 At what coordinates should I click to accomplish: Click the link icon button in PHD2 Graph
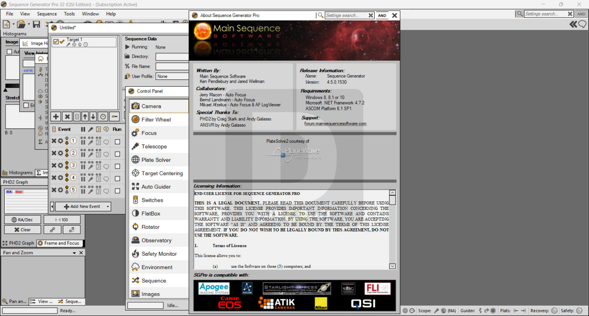click(52, 229)
